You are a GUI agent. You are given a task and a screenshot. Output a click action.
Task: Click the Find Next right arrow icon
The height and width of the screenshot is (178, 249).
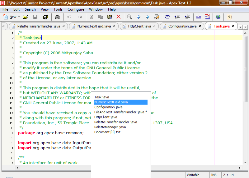pos(139,17)
